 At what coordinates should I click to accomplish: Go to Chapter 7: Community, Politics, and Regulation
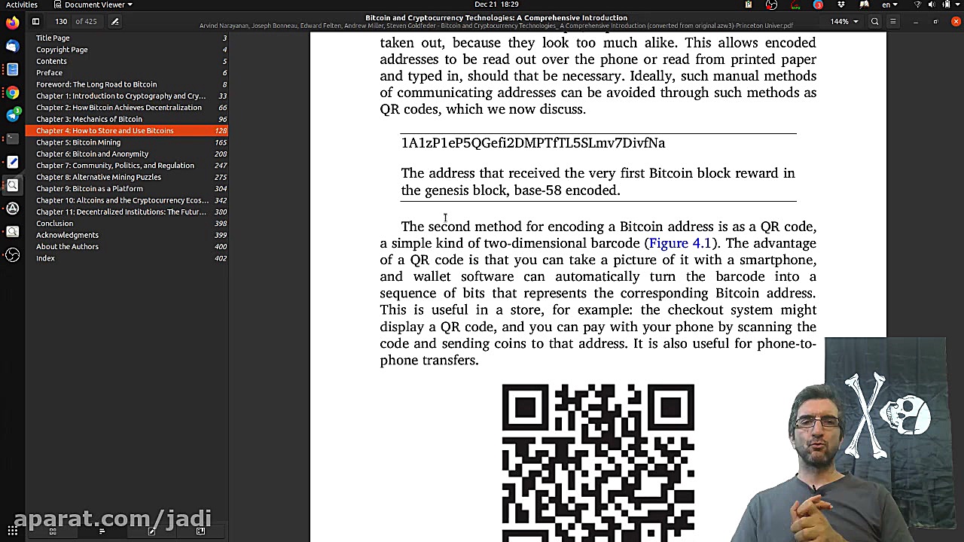point(127,166)
